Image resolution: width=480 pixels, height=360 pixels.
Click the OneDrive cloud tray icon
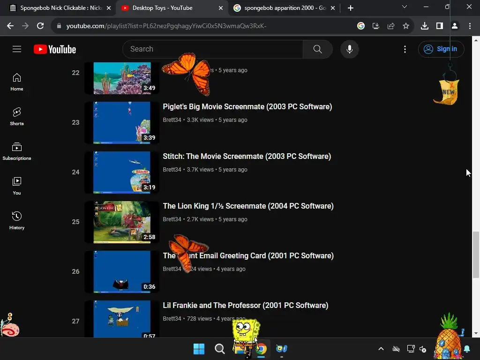[396, 349]
